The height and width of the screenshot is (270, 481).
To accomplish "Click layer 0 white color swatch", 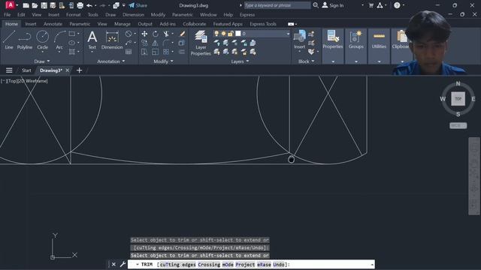I will (x=238, y=33).
